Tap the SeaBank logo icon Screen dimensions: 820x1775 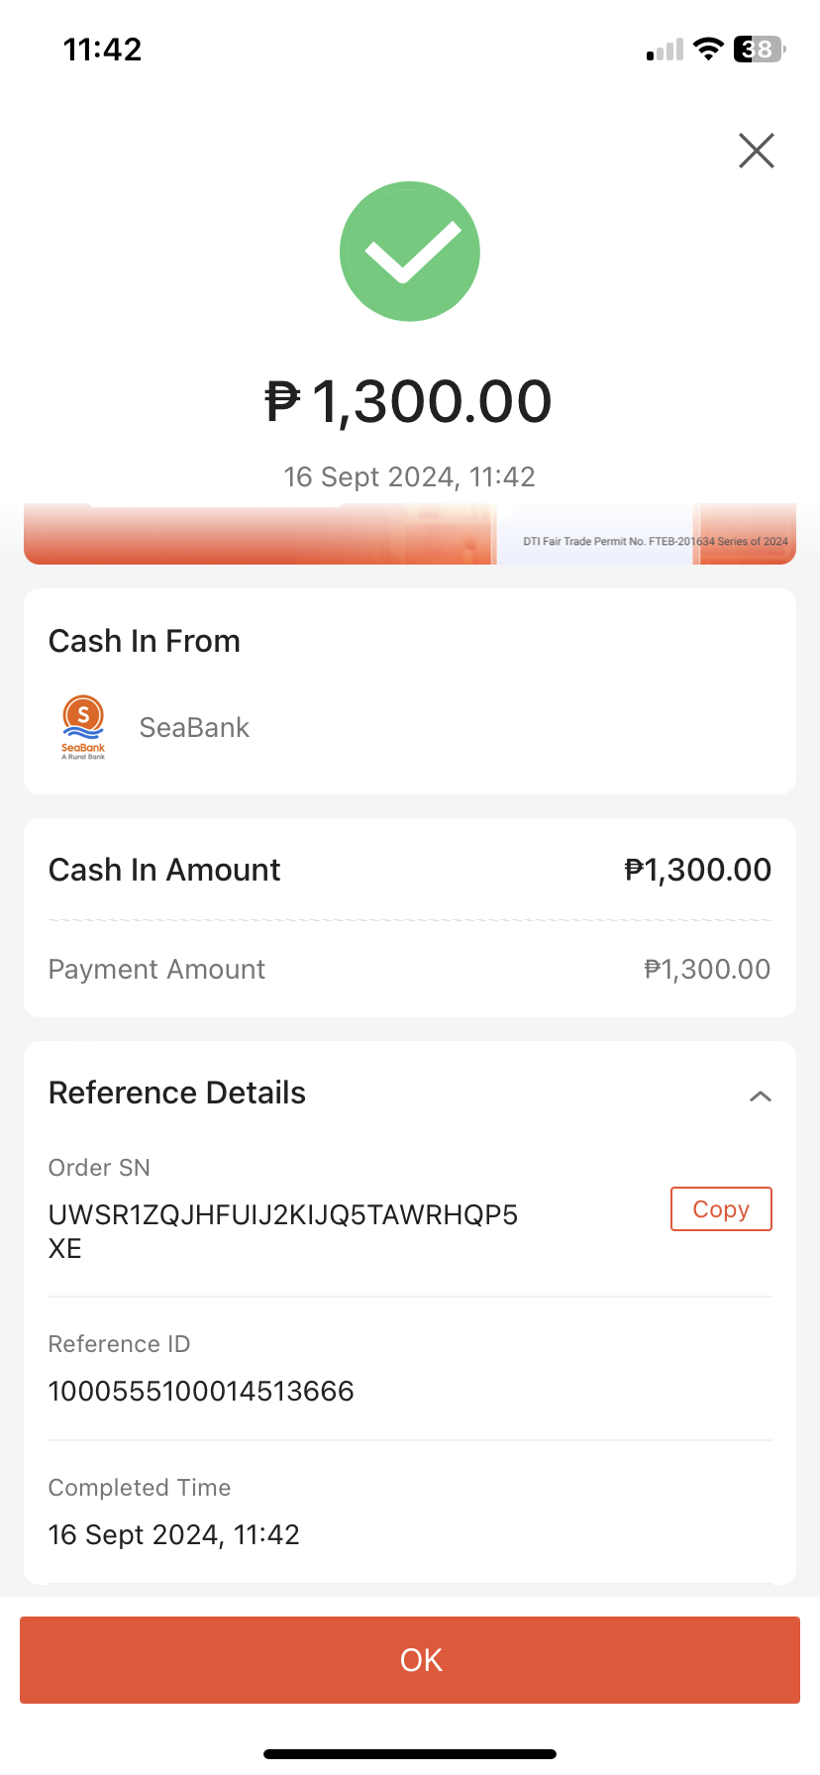point(83,727)
